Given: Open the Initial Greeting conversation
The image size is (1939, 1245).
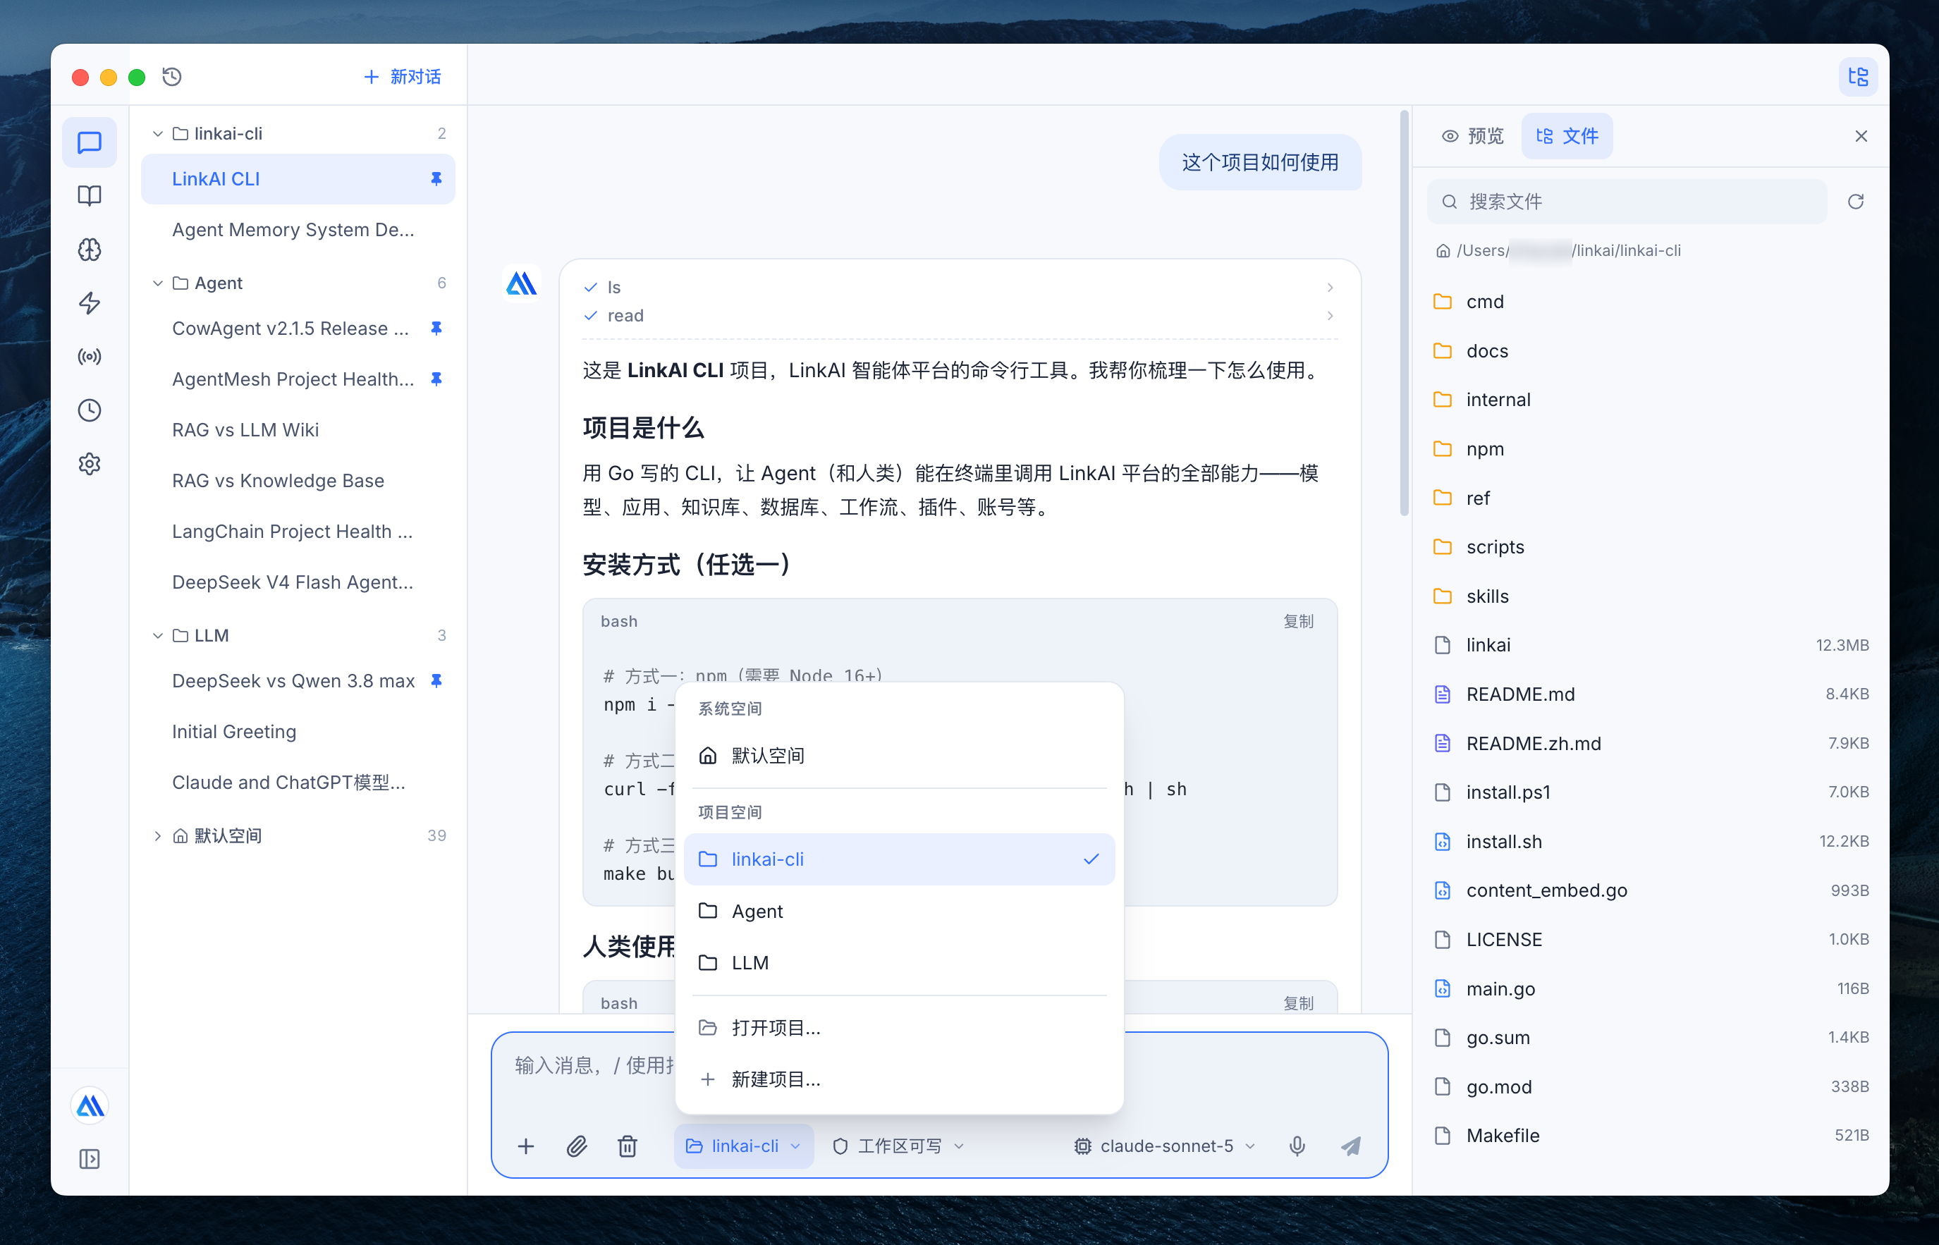Looking at the screenshot, I should coord(298,732).
